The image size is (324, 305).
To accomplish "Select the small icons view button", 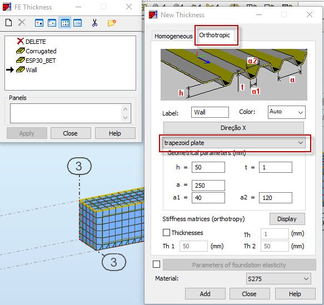I will tap(52, 23).
